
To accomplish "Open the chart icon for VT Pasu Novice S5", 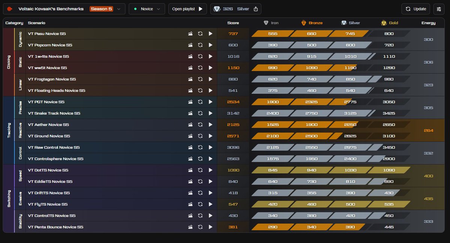I will 190,34.
